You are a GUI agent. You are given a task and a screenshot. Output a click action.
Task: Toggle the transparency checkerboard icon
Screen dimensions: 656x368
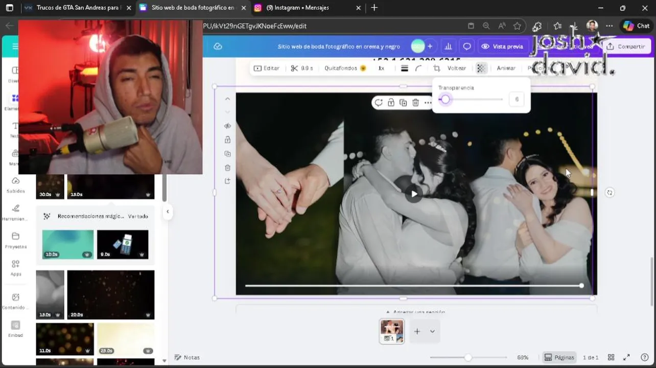(x=481, y=68)
